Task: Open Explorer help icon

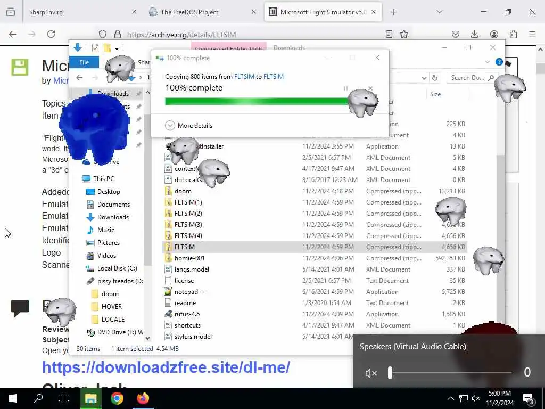Action: tap(499, 62)
